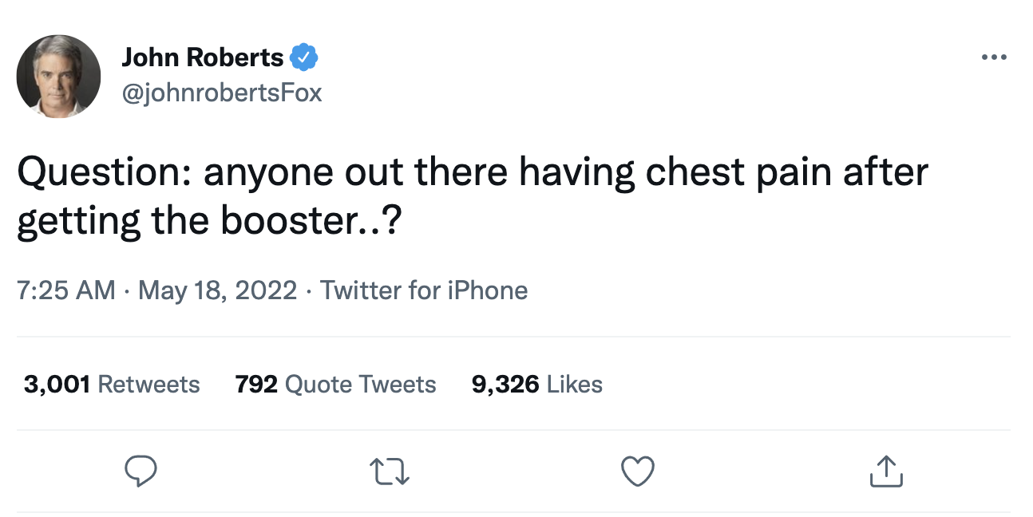Click the blue verified checkmark badge

click(304, 57)
